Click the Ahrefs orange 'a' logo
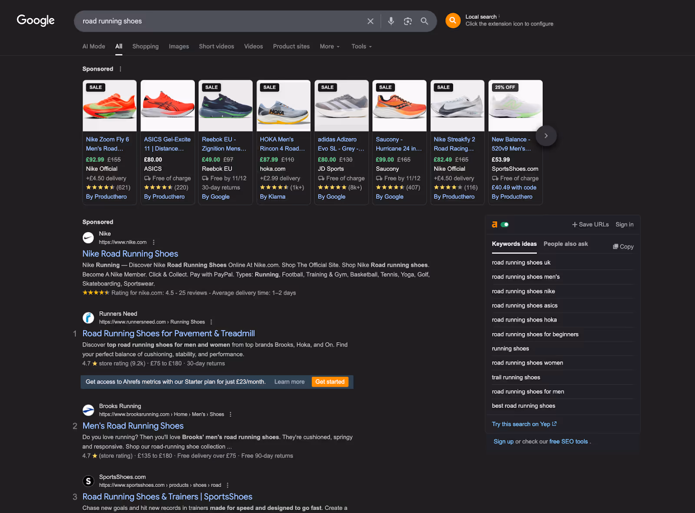The width and height of the screenshot is (695, 513). [x=494, y=225]
